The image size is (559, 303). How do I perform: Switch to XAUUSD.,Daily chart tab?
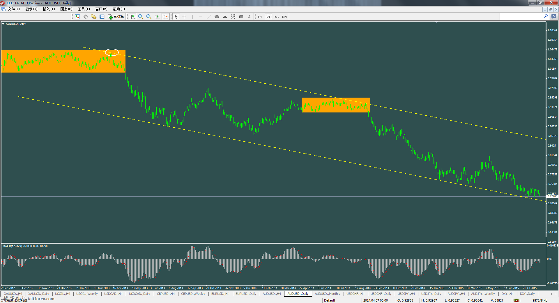click(39, 294)
